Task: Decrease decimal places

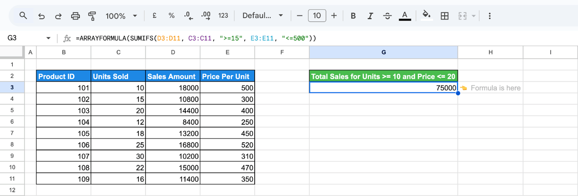Action: coord(189,16)
